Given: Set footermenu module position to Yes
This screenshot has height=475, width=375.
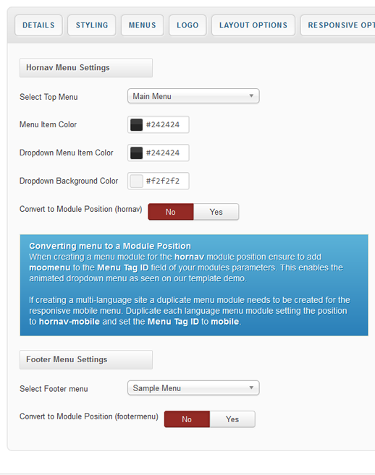Looking at the screenshot, I should [x=232, y=419].
